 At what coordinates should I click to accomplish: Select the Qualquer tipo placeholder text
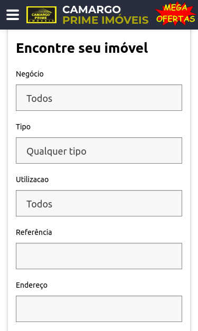coord(56,152)
